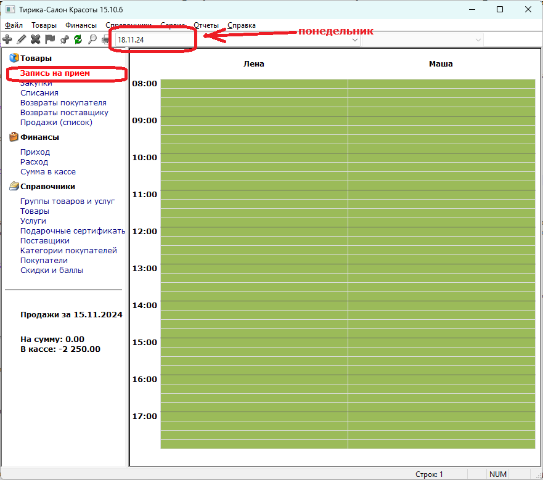Open Скидки и баллы link
Image resolution: width=543 pixels, height=480 pixels.
point(52,270)
